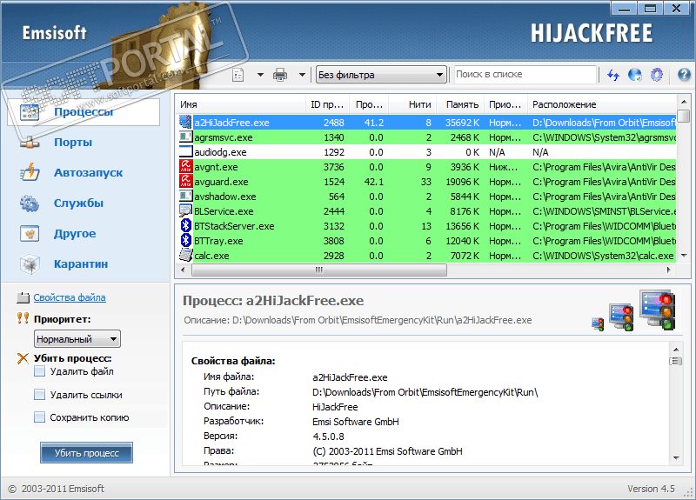Select the BTTray.exe process row

pyautogui.click(x=427, y=241)
